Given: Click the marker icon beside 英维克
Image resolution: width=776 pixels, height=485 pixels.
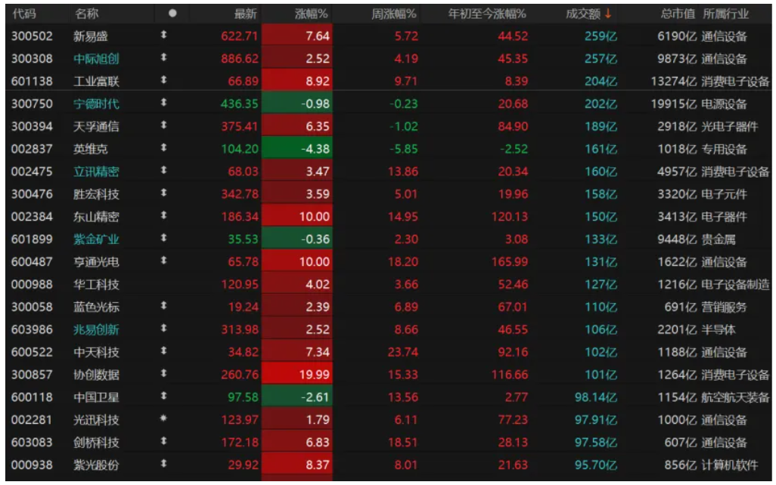Looking at the screenshot, I should pyautogui.click(x=163, y=149).
